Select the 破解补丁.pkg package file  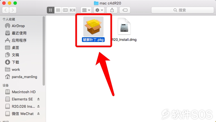93,29
